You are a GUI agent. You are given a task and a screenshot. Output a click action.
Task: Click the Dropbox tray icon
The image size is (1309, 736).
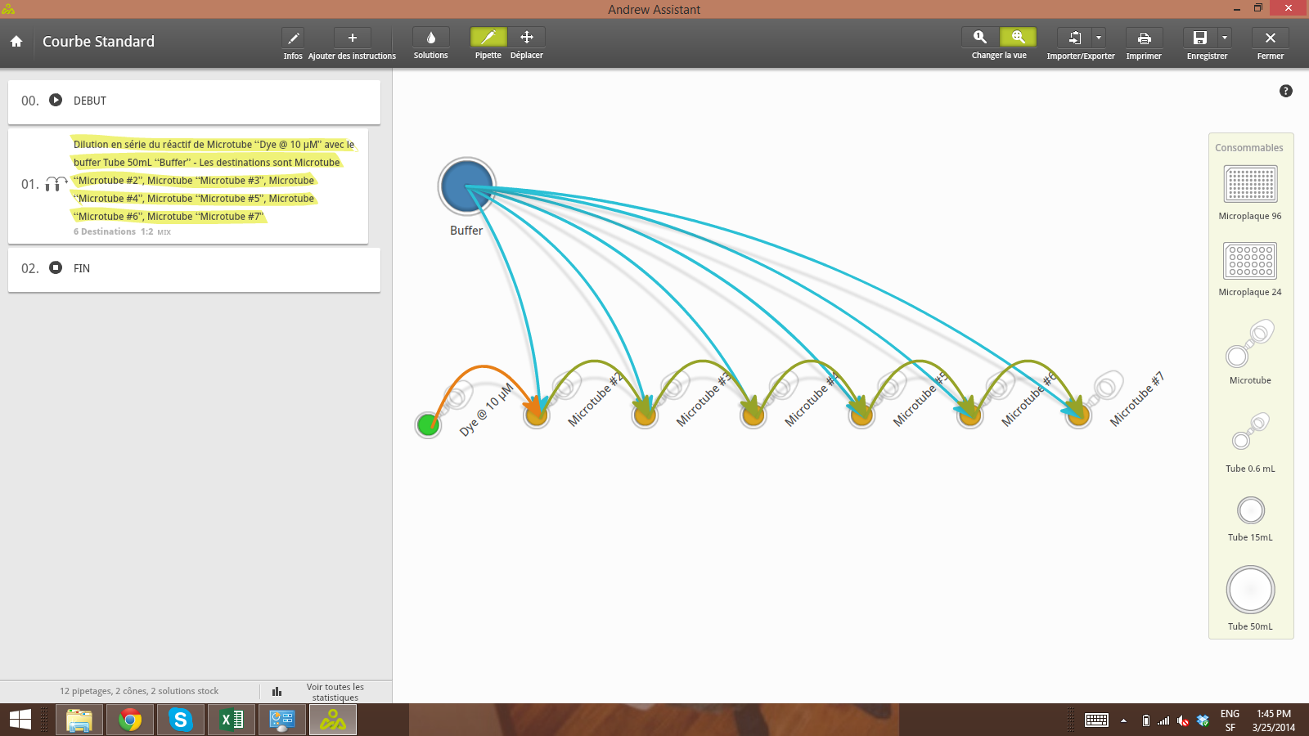coord(1203,720)
